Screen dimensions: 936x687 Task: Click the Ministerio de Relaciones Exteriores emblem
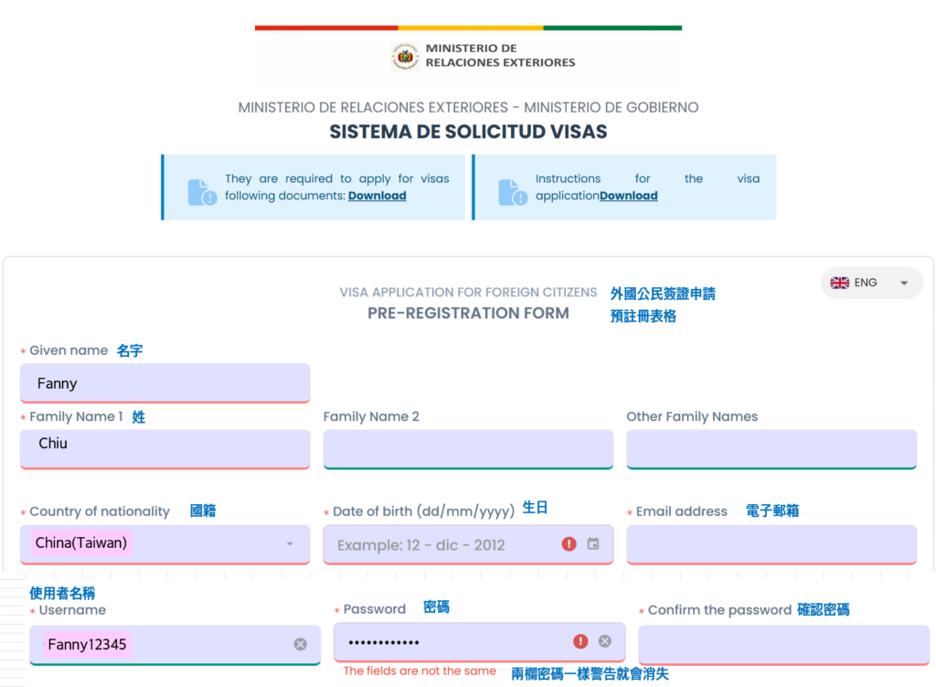coord(405,57)
